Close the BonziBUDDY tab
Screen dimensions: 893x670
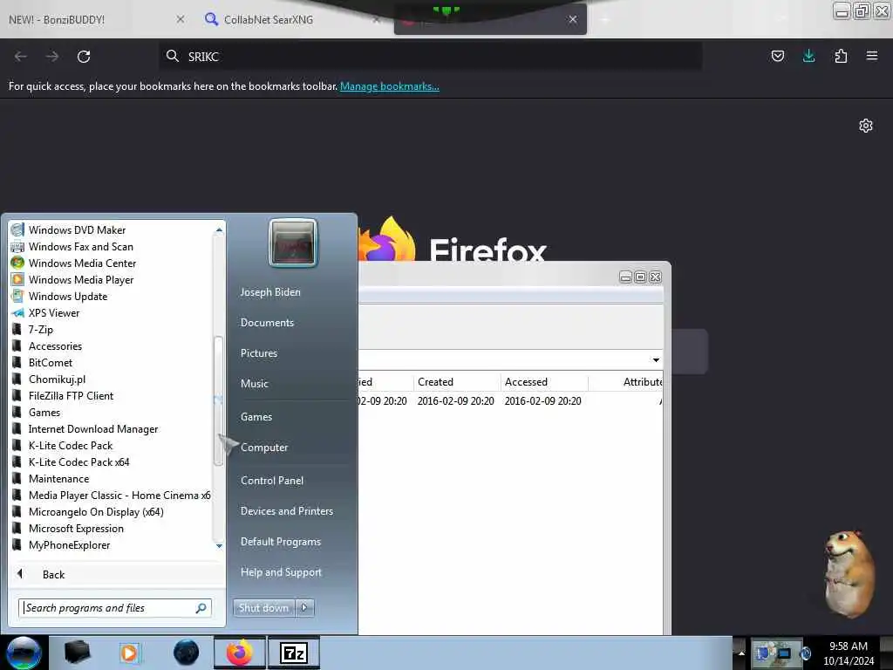pos(181,19)
